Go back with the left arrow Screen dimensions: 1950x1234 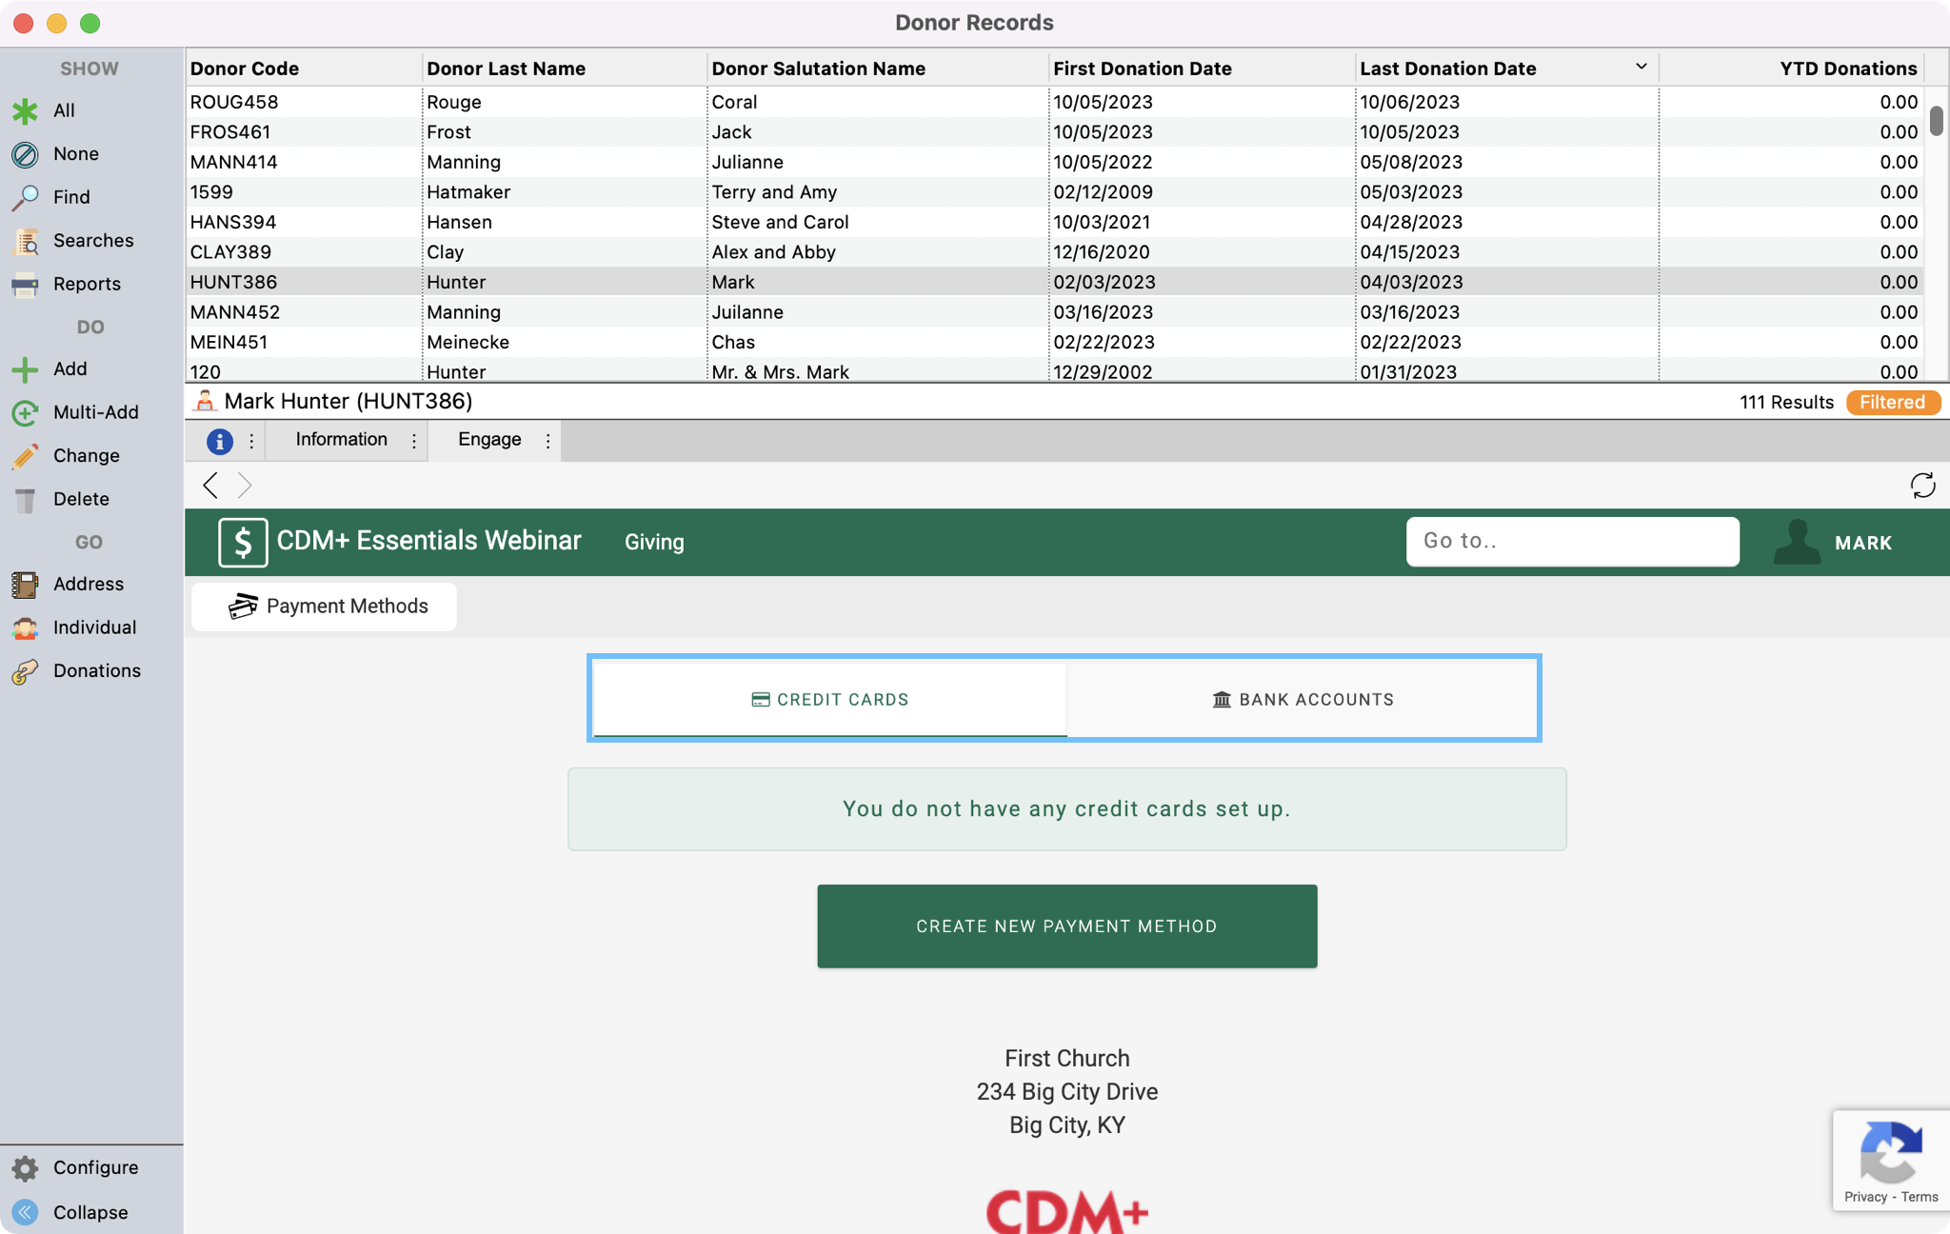(x=210, y=486)
